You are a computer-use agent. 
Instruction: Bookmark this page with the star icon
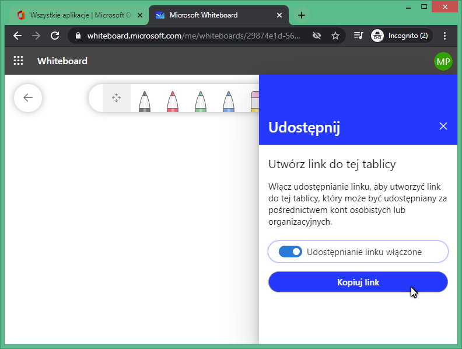pyautogui.click(x=335, y=36)
